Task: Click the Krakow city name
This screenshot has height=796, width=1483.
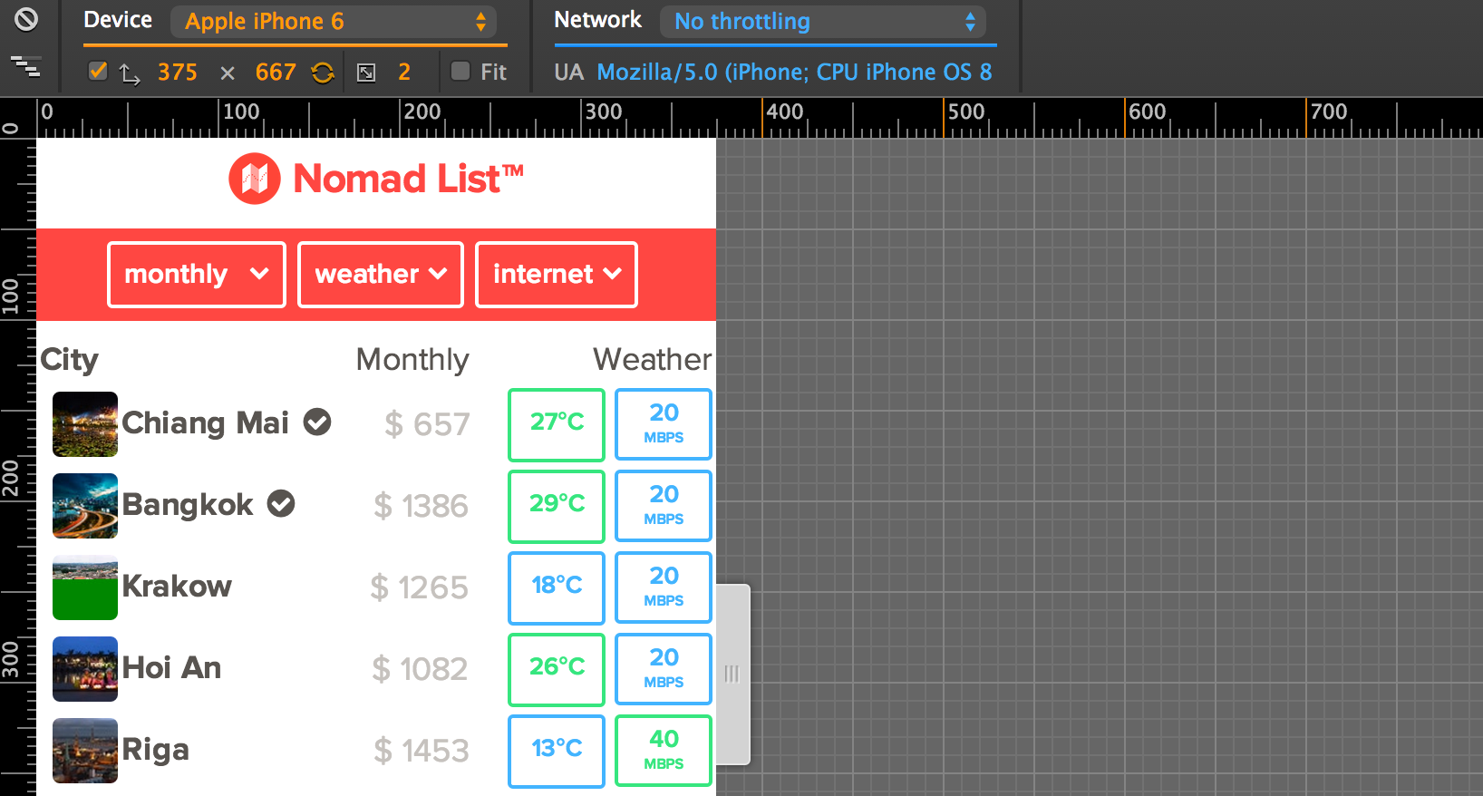Action: [x=177, y=587]
